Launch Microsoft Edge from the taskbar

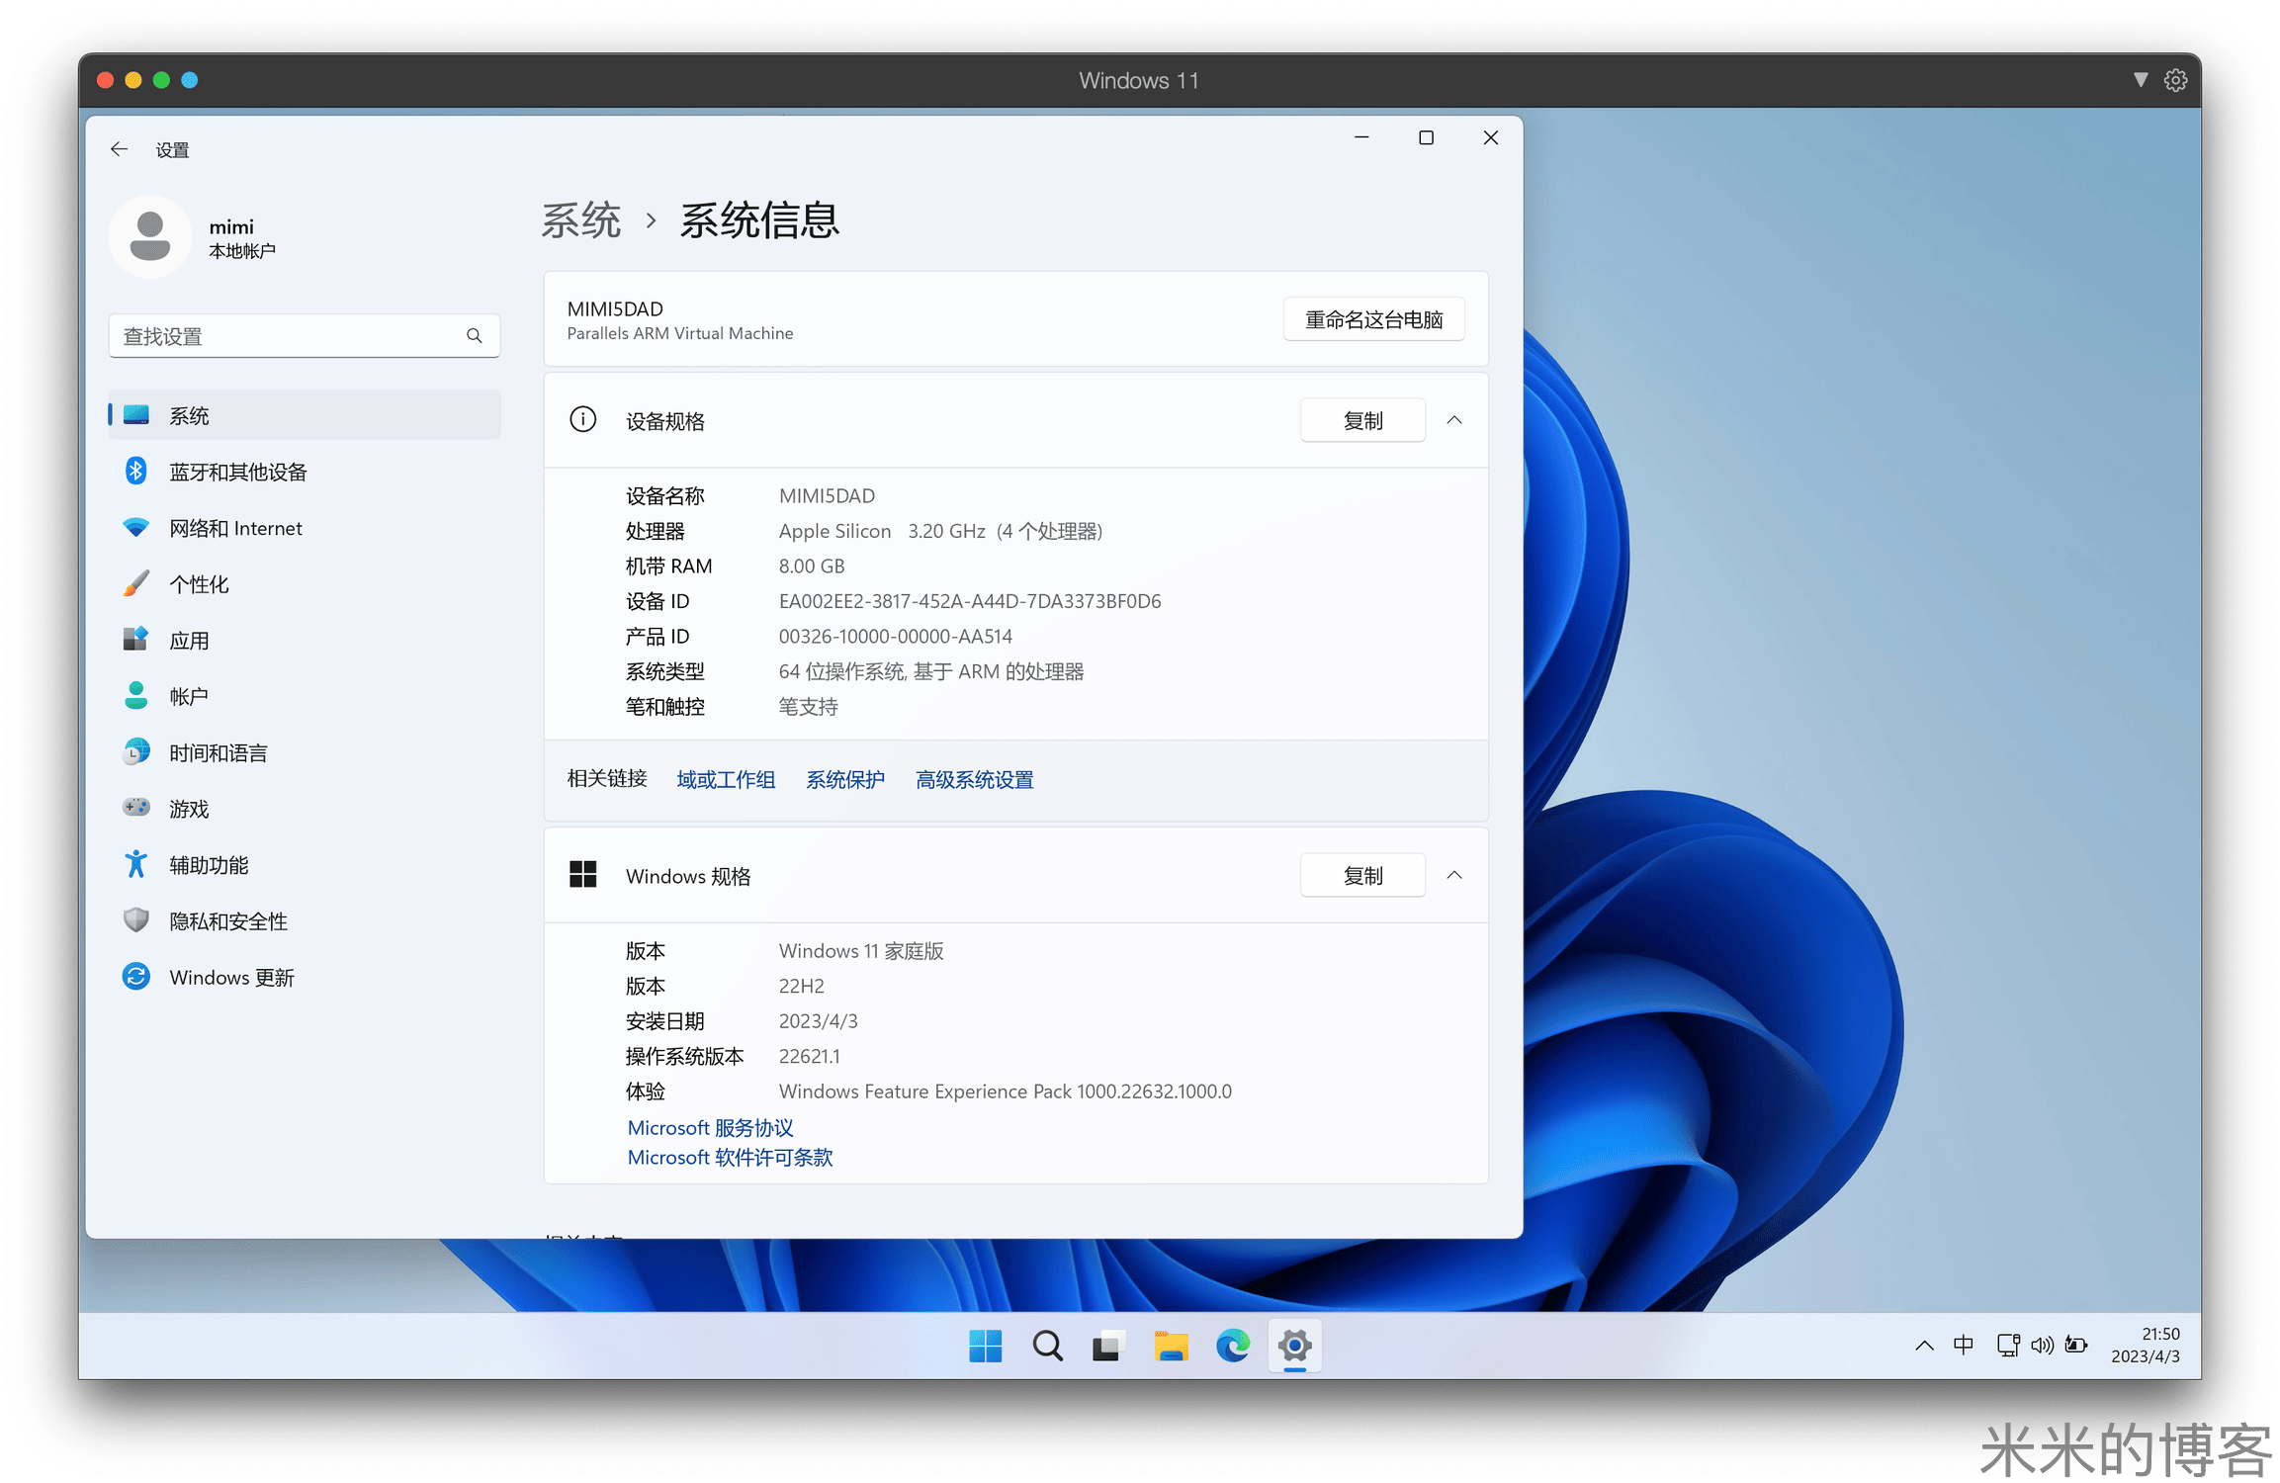pyautogui.click(x=1232, y=1346)
